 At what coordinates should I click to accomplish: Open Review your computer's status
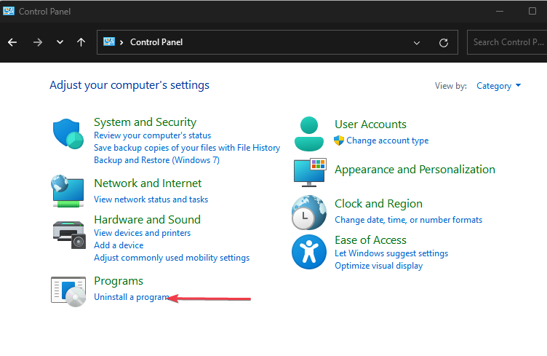[153, 135]
